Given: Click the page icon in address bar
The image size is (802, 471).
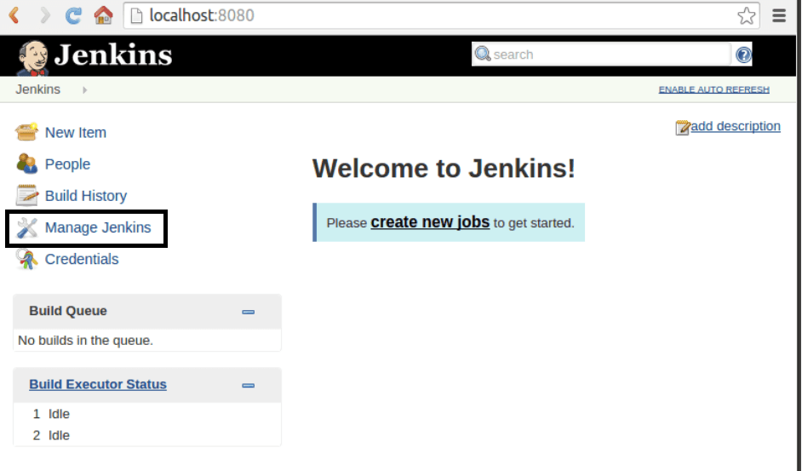Looking at the screenshot, I should pos(136,16).
